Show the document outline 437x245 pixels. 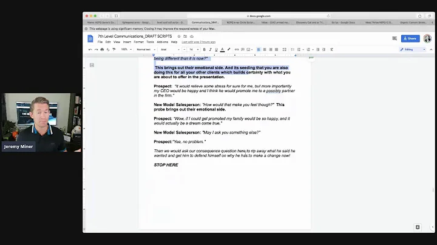point(92,65)
